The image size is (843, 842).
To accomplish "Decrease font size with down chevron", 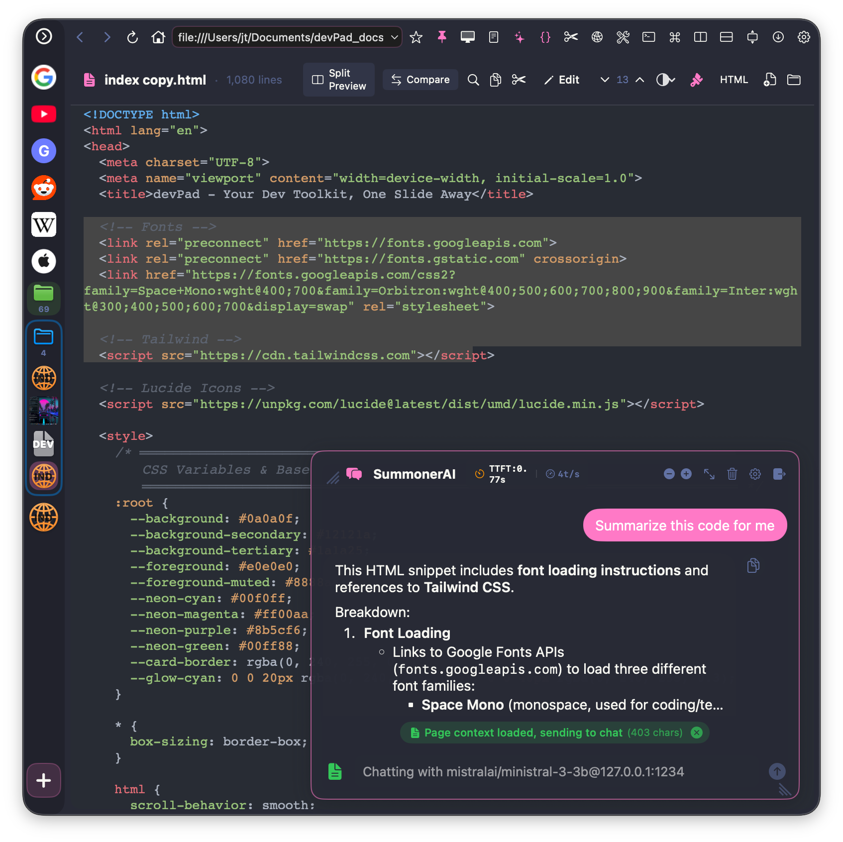I will tap(605, 80).
